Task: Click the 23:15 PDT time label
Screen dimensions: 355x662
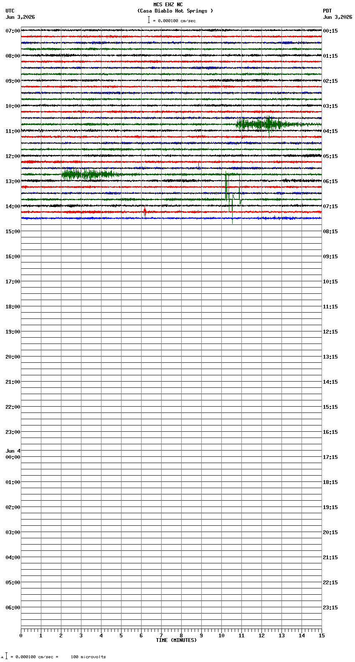Action: [330, 608]
